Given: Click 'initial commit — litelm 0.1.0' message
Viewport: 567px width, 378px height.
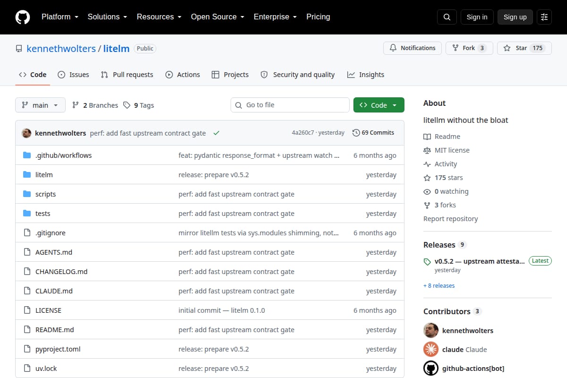Looking at the screenshot, I should click(x=222, y=310).
